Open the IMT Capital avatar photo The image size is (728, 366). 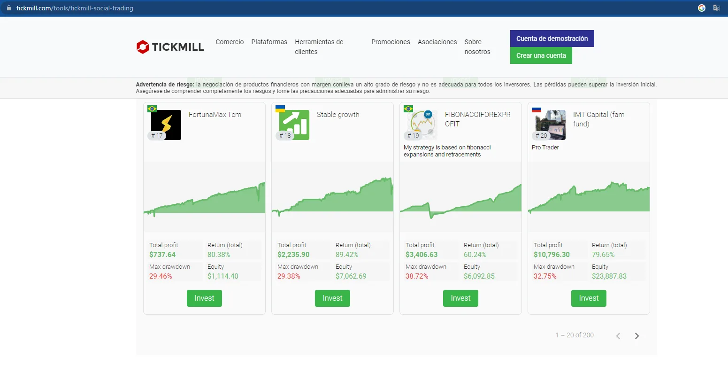point(551,125)
